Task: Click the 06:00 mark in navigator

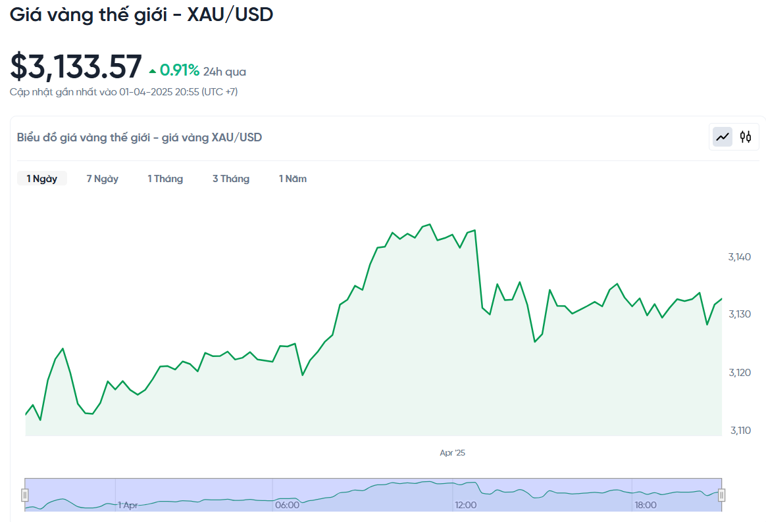Action: point(287,505)
